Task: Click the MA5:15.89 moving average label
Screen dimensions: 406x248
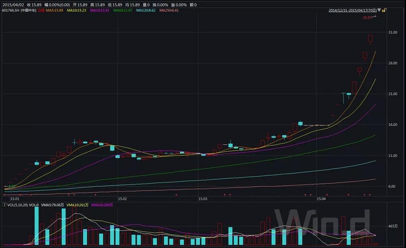Action: click(54, 10)
